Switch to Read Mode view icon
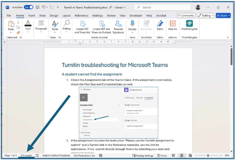This screenshot has width=235, height=160. coord(173,156)
